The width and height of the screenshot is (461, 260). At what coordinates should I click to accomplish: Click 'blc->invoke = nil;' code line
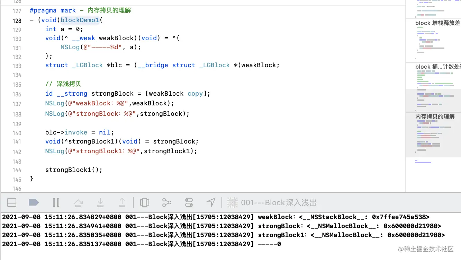(x=80, y=132)
